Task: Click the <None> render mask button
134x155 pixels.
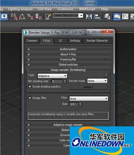Action: click(x=88, y=87)
